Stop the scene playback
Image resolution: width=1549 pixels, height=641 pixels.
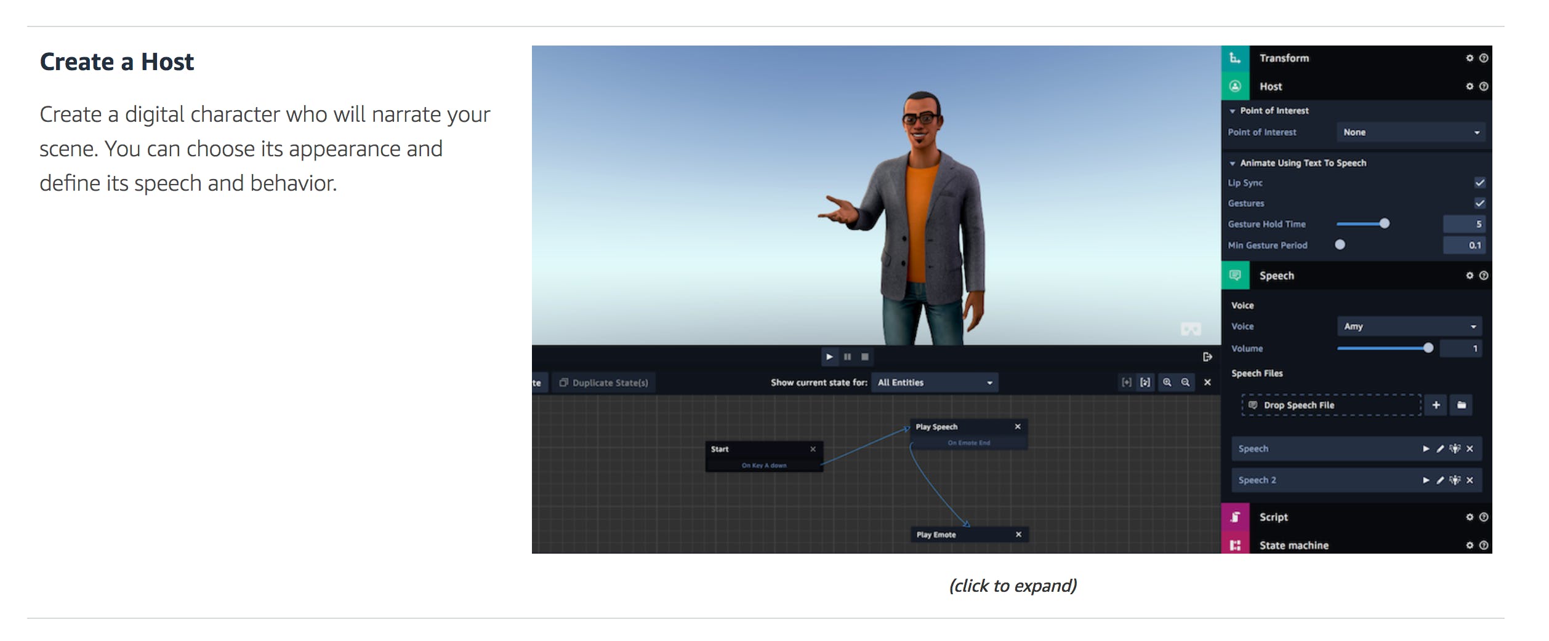(865, 357)
